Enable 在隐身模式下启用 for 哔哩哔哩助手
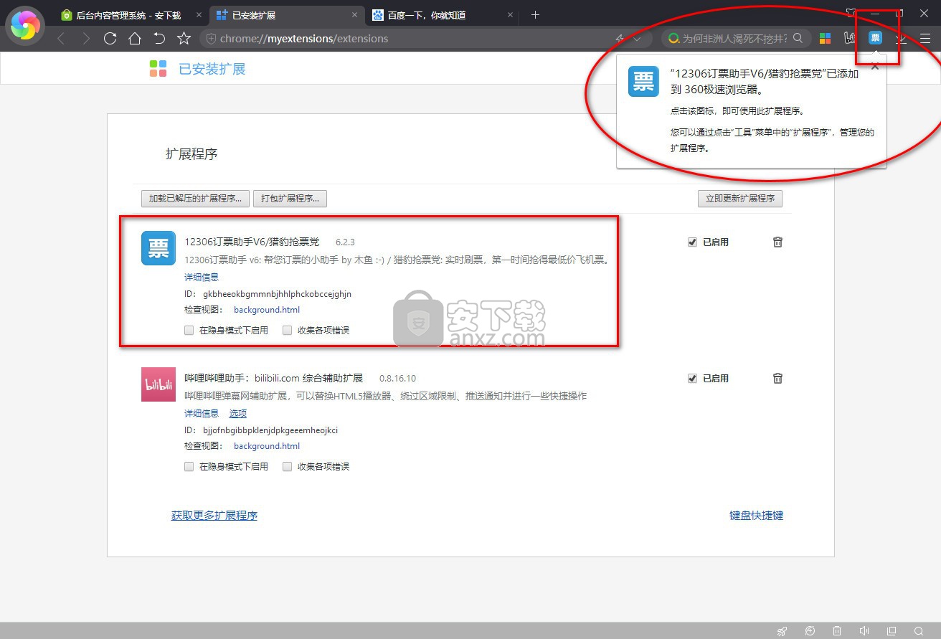Image resolution: width=941 pixels, height=639 pixels. pos(189,467)
